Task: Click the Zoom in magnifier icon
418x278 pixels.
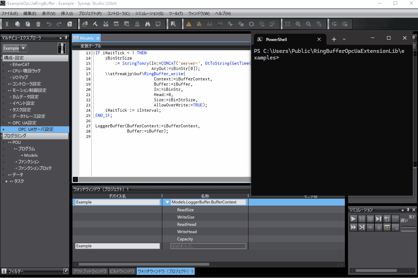Action: point(298,24)
